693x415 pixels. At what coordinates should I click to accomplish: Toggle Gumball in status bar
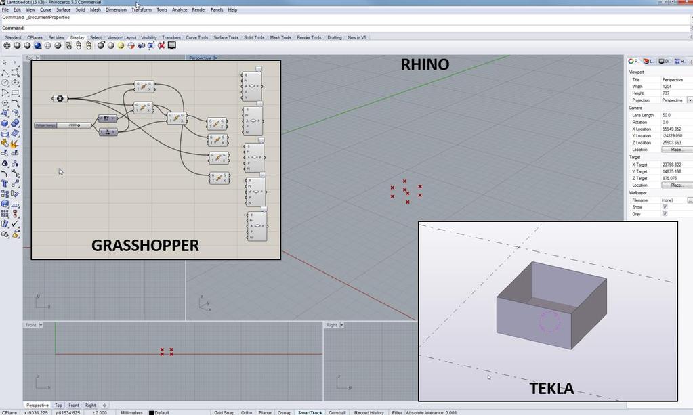coord(337,412)
